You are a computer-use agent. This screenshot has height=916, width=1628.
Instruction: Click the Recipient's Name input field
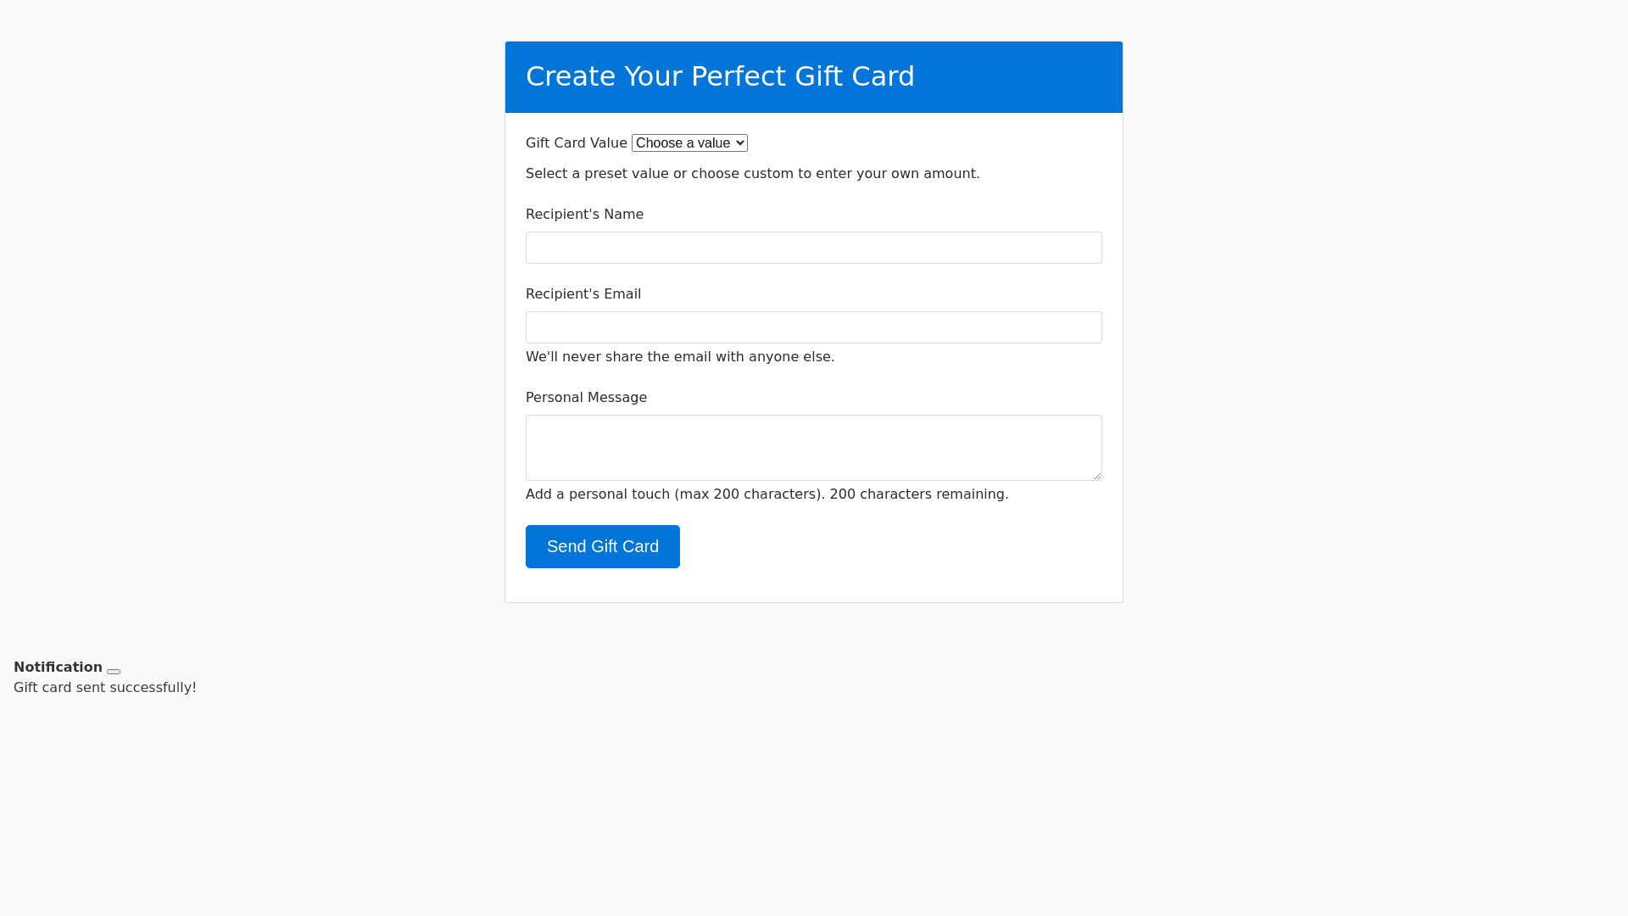[x=813, y=248]
